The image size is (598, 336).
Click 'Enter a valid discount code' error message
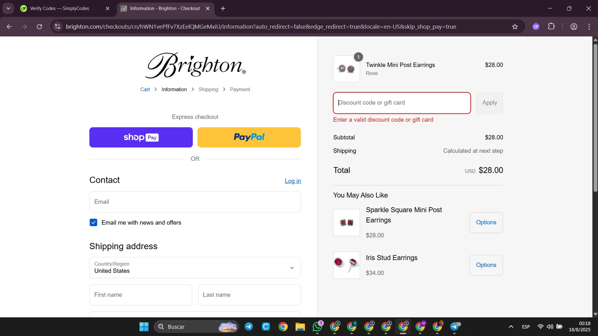383,120
